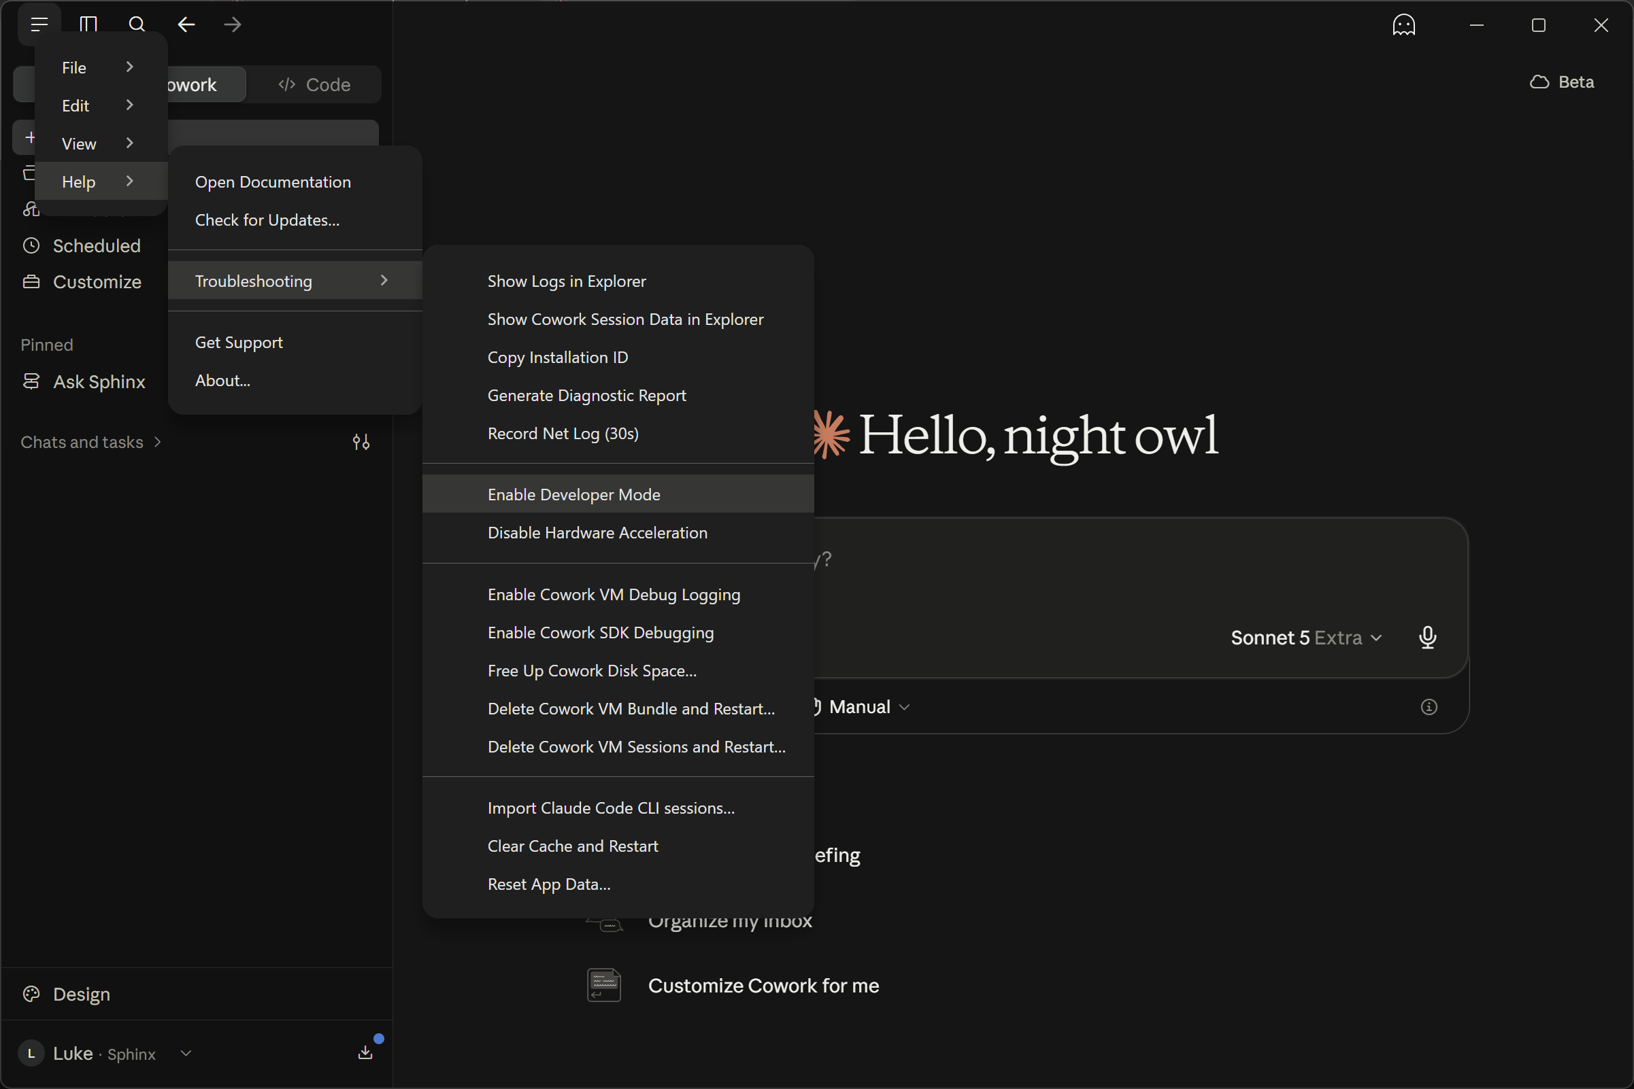Viewport: 1634px width, 1089px height.
Task: Click the code brackets icon on Code tab
Action: (x=287, y=84)
